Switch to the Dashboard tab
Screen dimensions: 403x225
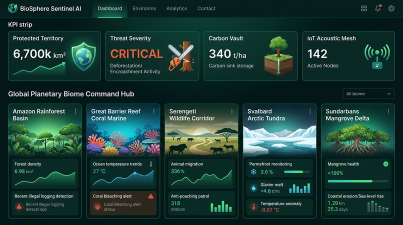109,8
